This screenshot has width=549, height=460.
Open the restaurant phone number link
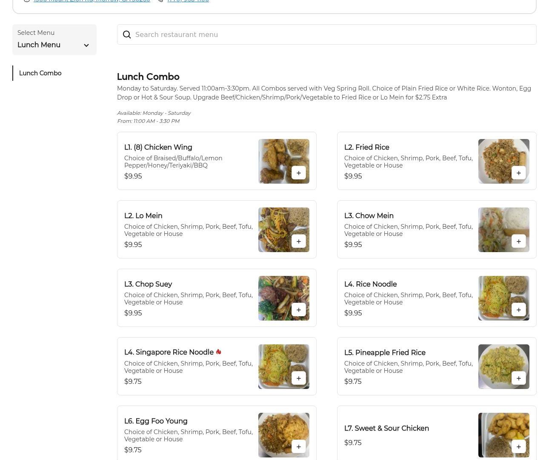click(x=188, y=1)
